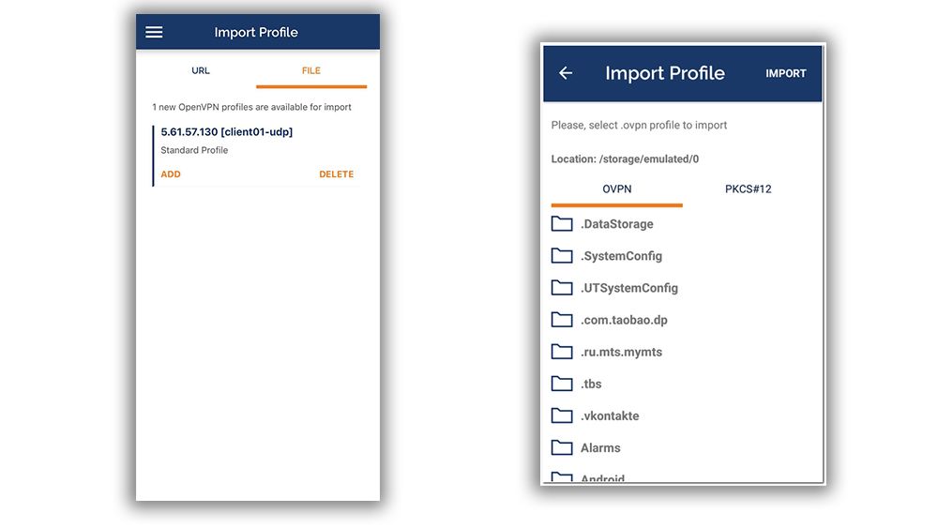The image size is (938, 528).
Task: Select the 5.61.57.130 [client01-udp] profile
Action: tap(227, 132)
